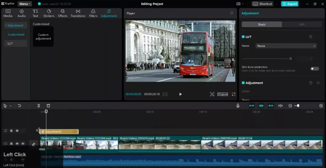Click the zoom-to-fit focus icon in Player

point(212,94)
